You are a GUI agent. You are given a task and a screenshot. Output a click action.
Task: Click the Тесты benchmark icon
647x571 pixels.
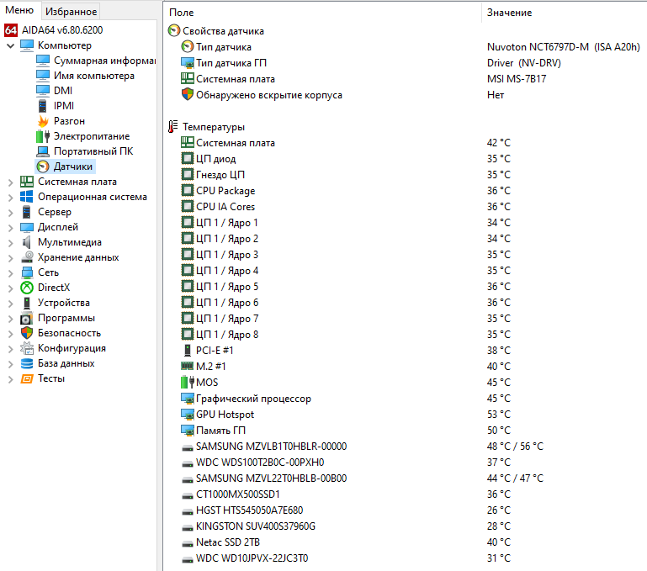[27, 378]
